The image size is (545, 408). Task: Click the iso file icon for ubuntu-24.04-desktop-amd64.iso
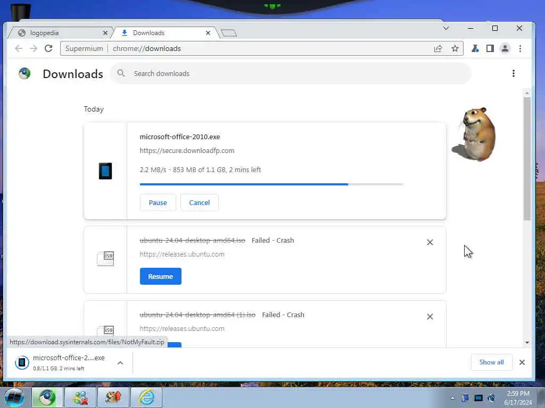pos(105,259)
